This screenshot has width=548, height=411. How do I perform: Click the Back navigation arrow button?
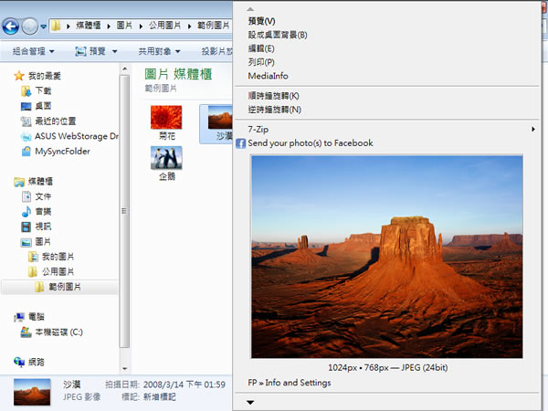click(x=13, y=26)
